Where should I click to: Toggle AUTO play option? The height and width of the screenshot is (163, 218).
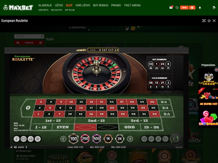coord(21,147)
